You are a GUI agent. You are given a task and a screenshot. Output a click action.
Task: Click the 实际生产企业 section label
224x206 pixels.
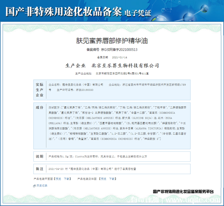[x=39, y=90]
